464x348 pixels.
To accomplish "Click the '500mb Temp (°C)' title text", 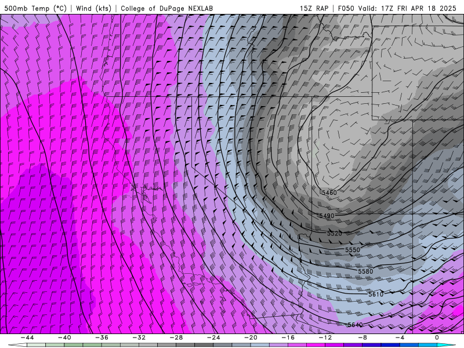I will point(35,8).
